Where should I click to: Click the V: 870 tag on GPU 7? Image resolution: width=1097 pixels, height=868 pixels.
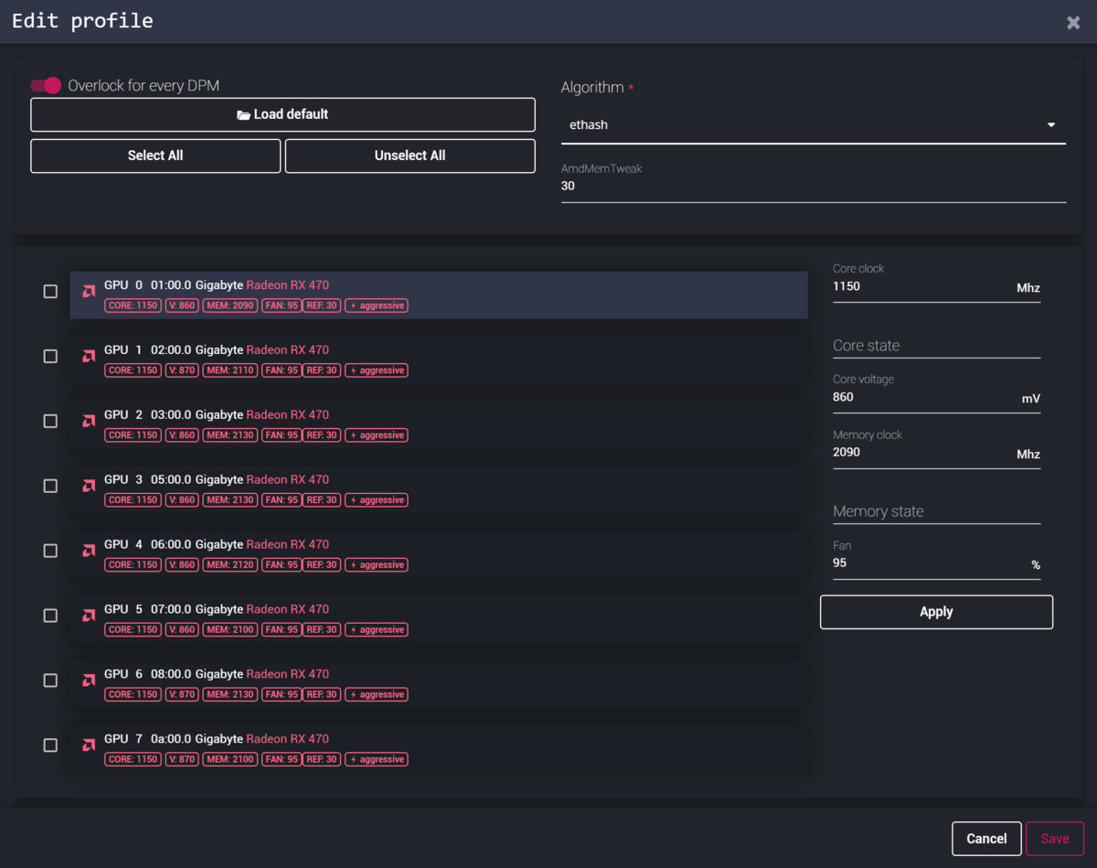click(182, 760)
